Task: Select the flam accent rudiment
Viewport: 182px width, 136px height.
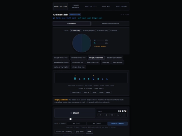Action: pyautogui.click(x=118, y=62)
